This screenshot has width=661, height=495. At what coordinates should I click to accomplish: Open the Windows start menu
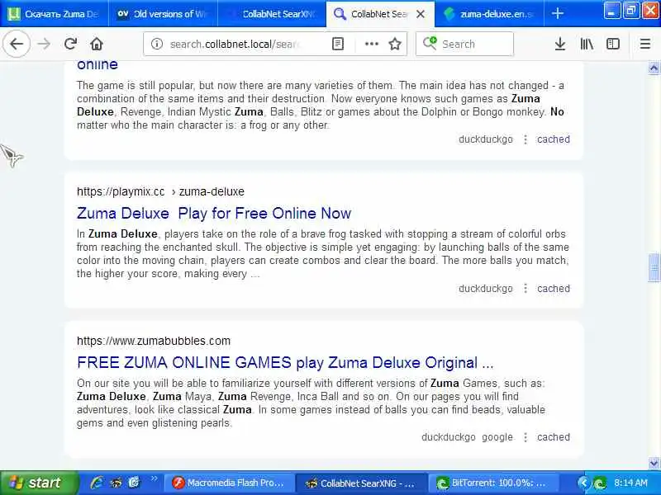pos(39,483)
